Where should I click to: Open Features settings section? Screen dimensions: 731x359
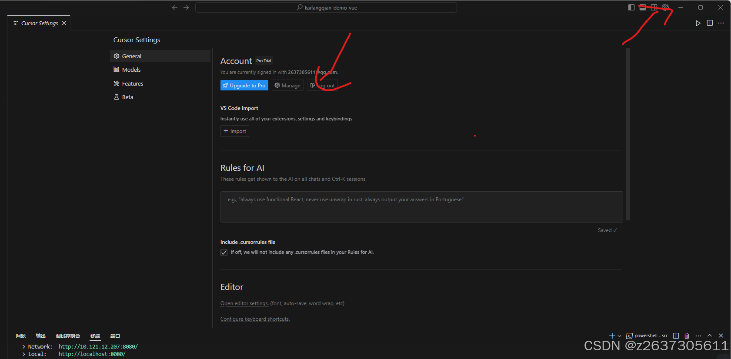click(160, 83)
